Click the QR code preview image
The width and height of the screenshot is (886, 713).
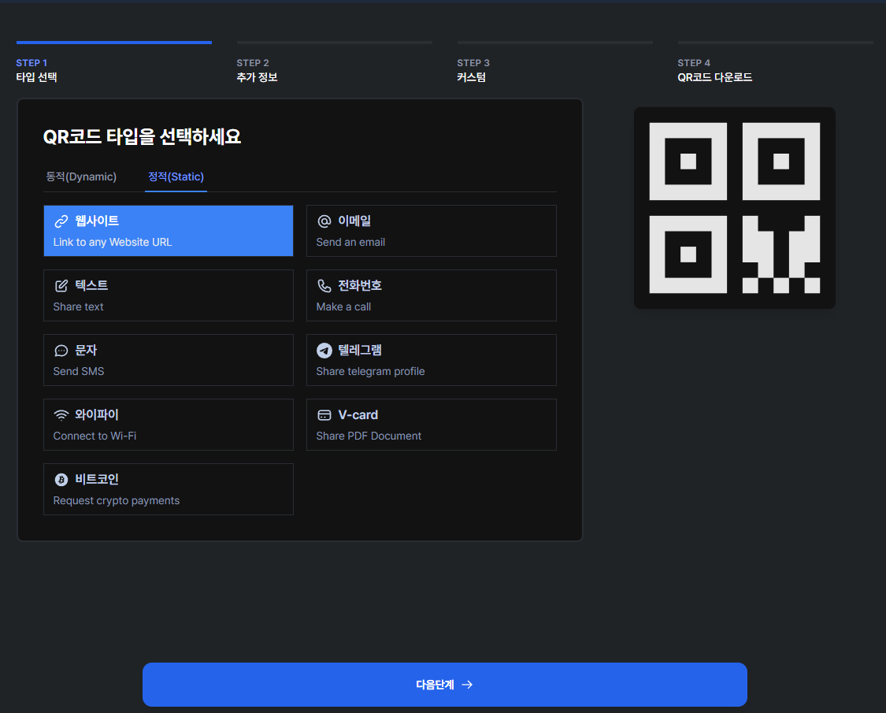(735, 208)
